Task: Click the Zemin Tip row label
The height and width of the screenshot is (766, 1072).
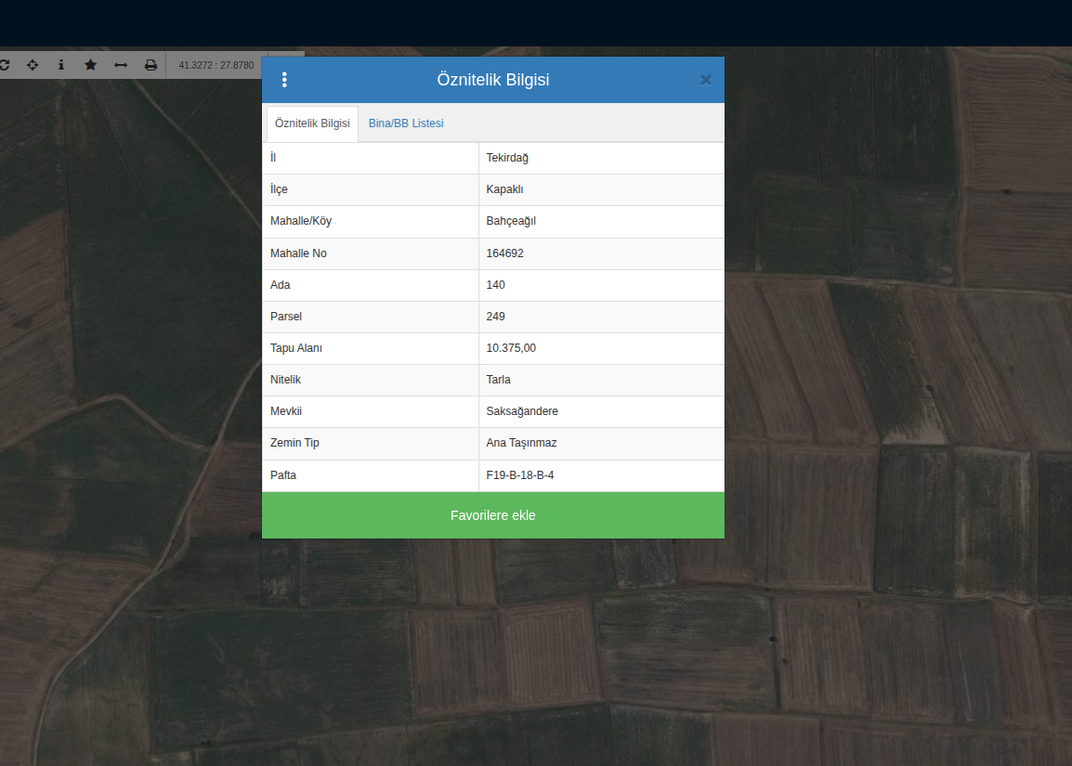Action: click(294, 443)
